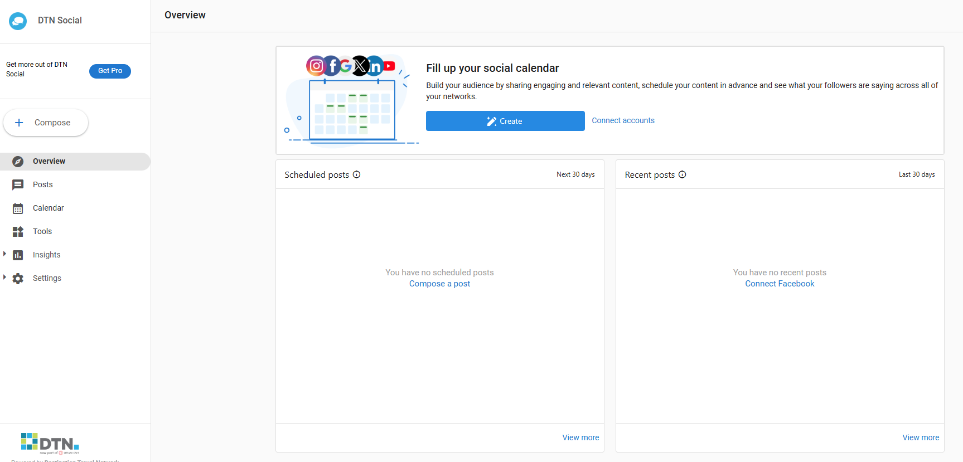Screen dimensions: 963x462
Task: Open the Tools menu item
Action: pyautogui.click(x=75, y=232)
